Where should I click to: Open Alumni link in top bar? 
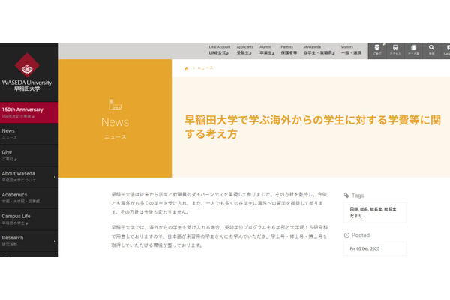point(267,50)
